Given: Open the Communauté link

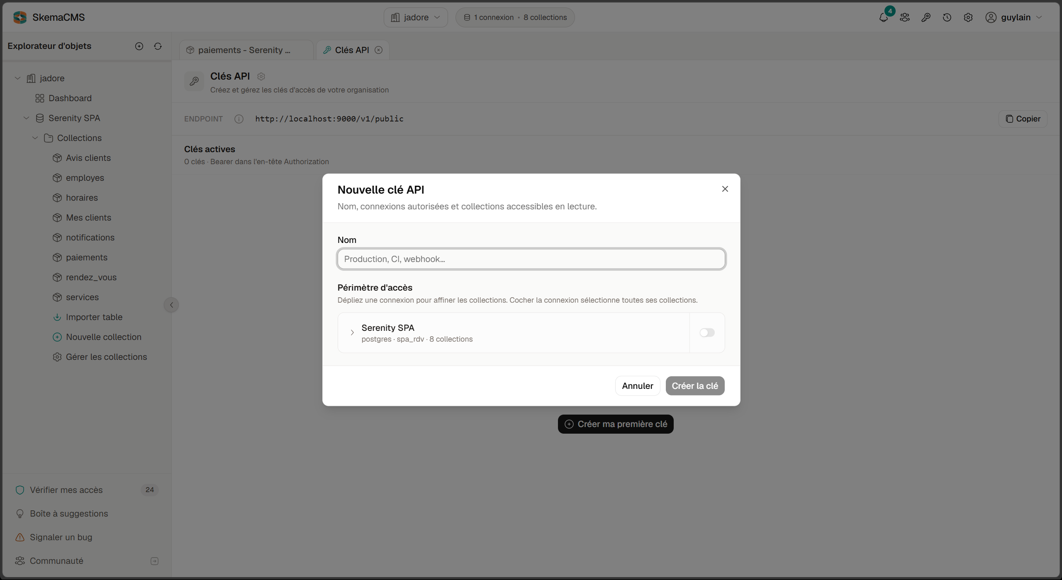Looking at the screenshot, I should [x=56, y=561].
